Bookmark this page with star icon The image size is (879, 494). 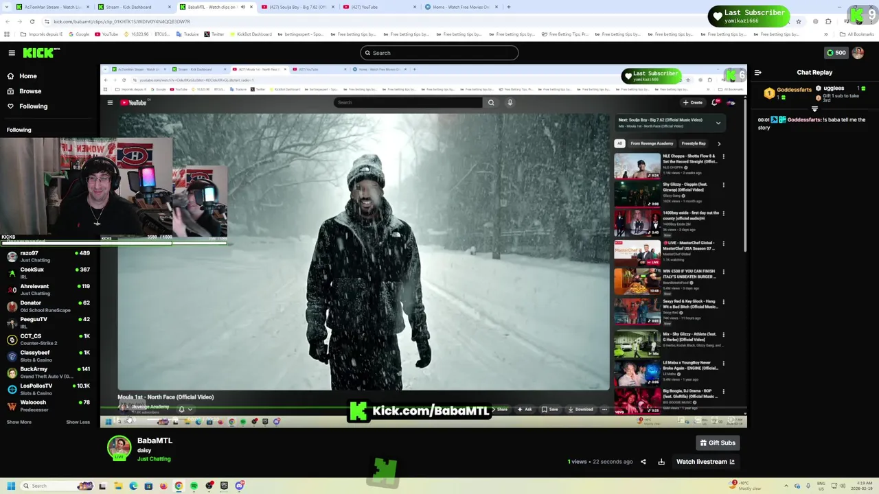point(798,21)
